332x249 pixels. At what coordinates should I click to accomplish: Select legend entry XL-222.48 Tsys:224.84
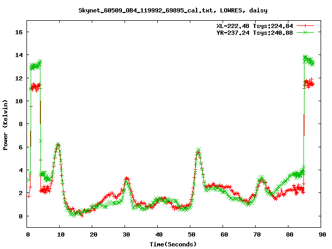(x=255, y=26)
